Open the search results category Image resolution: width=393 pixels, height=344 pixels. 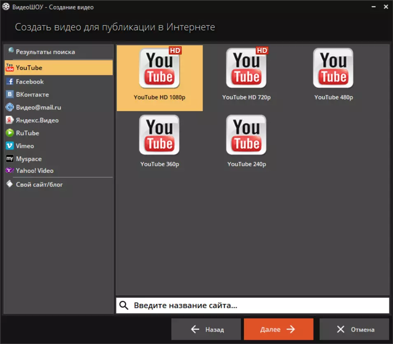pyautogui.click(x=59, y=52)
